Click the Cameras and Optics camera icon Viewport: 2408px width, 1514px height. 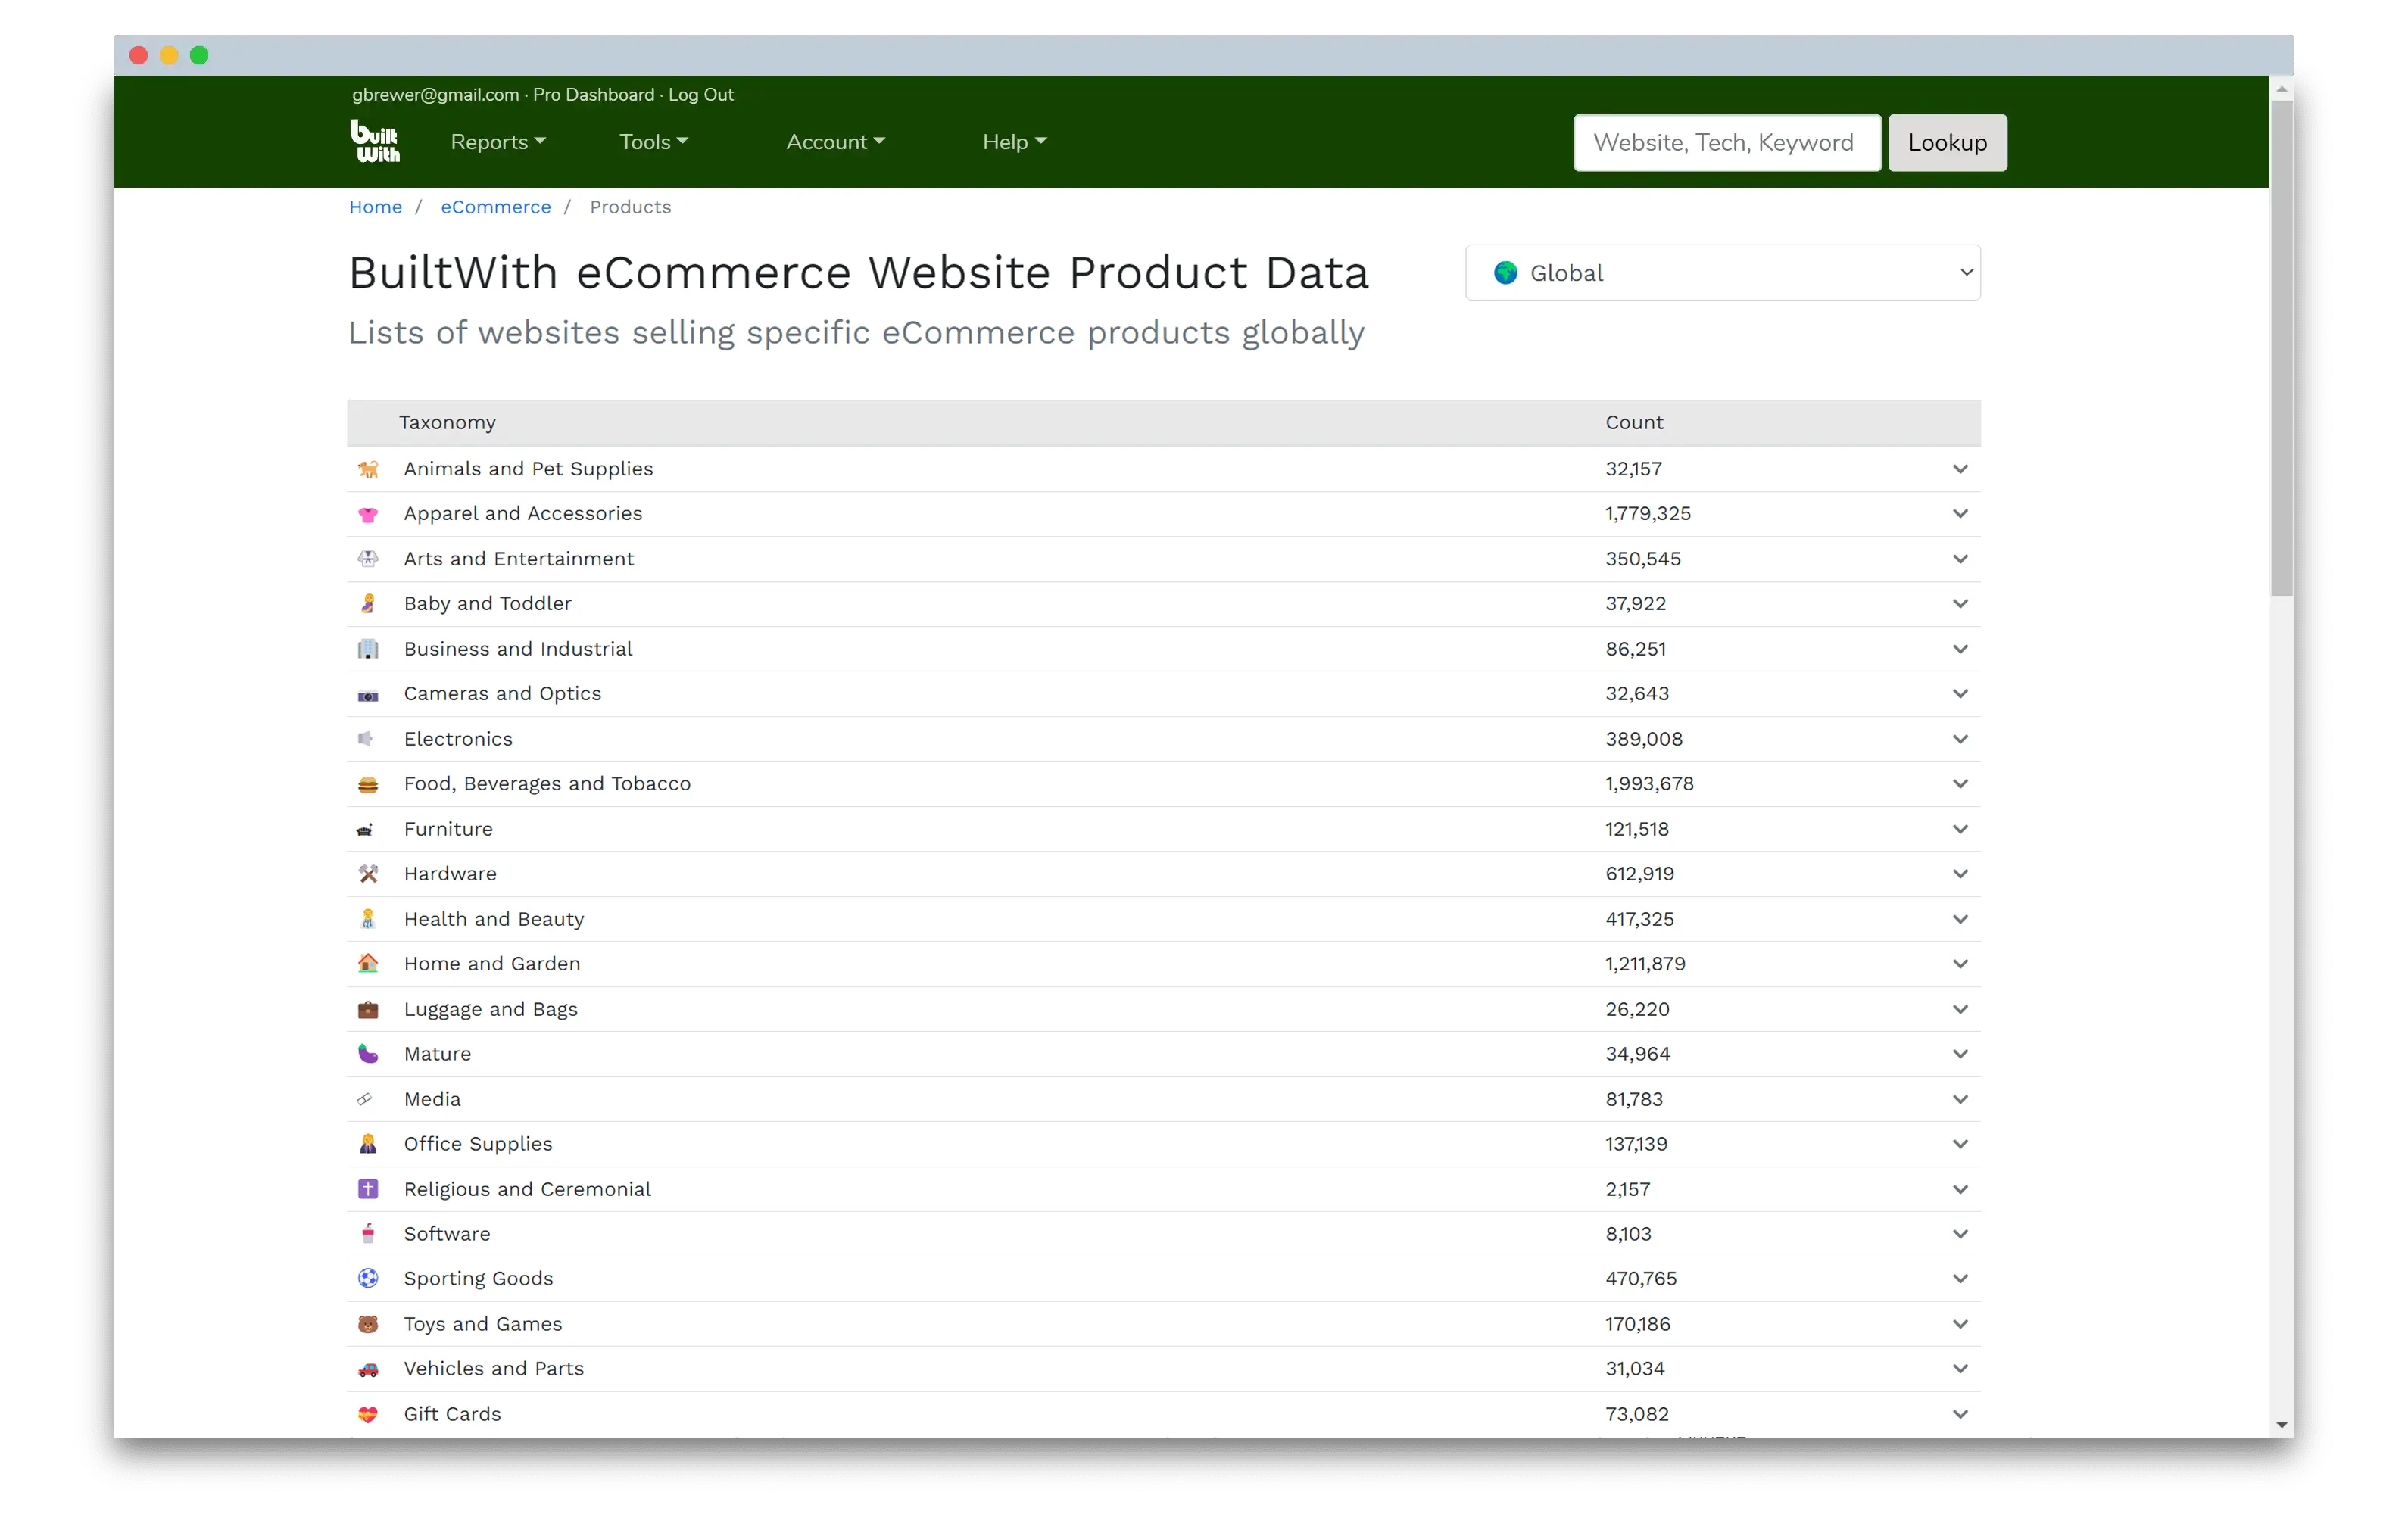(368, 694)
